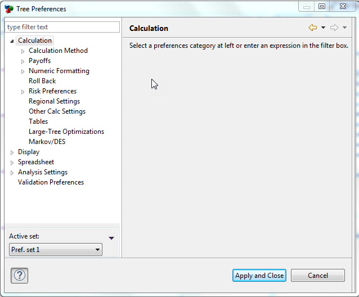Expand the Payoffs tree node
This screenshot has height=297, width=359.
[x=23, y=61]
